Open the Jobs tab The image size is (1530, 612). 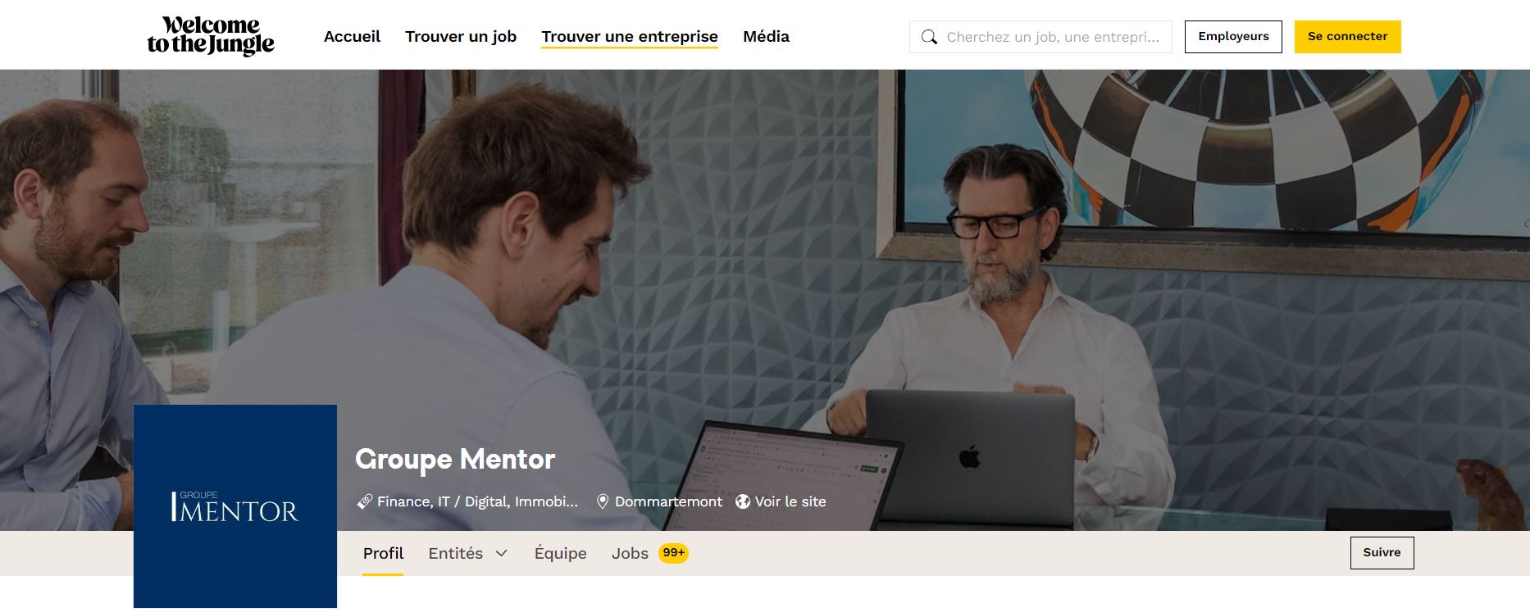point(630,553)
